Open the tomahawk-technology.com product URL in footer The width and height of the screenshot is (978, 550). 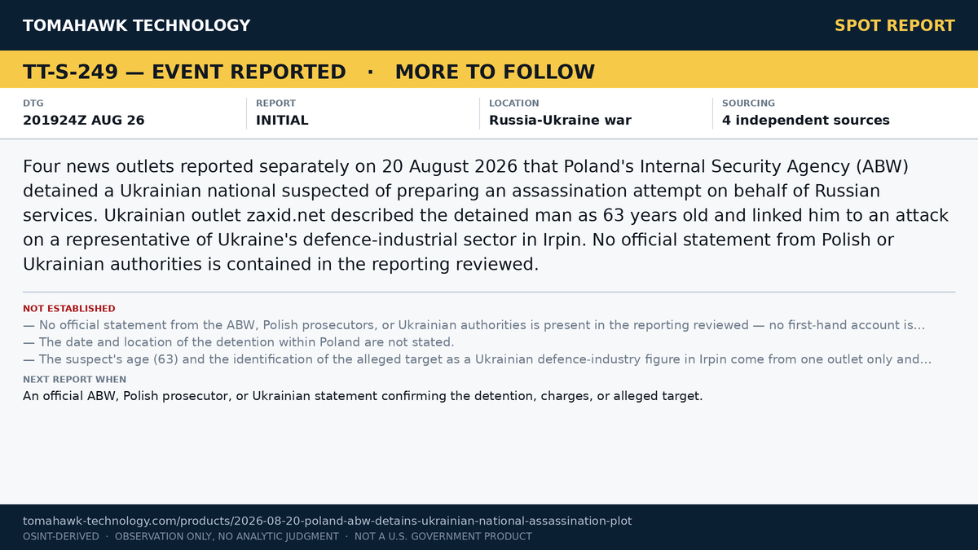327,521
